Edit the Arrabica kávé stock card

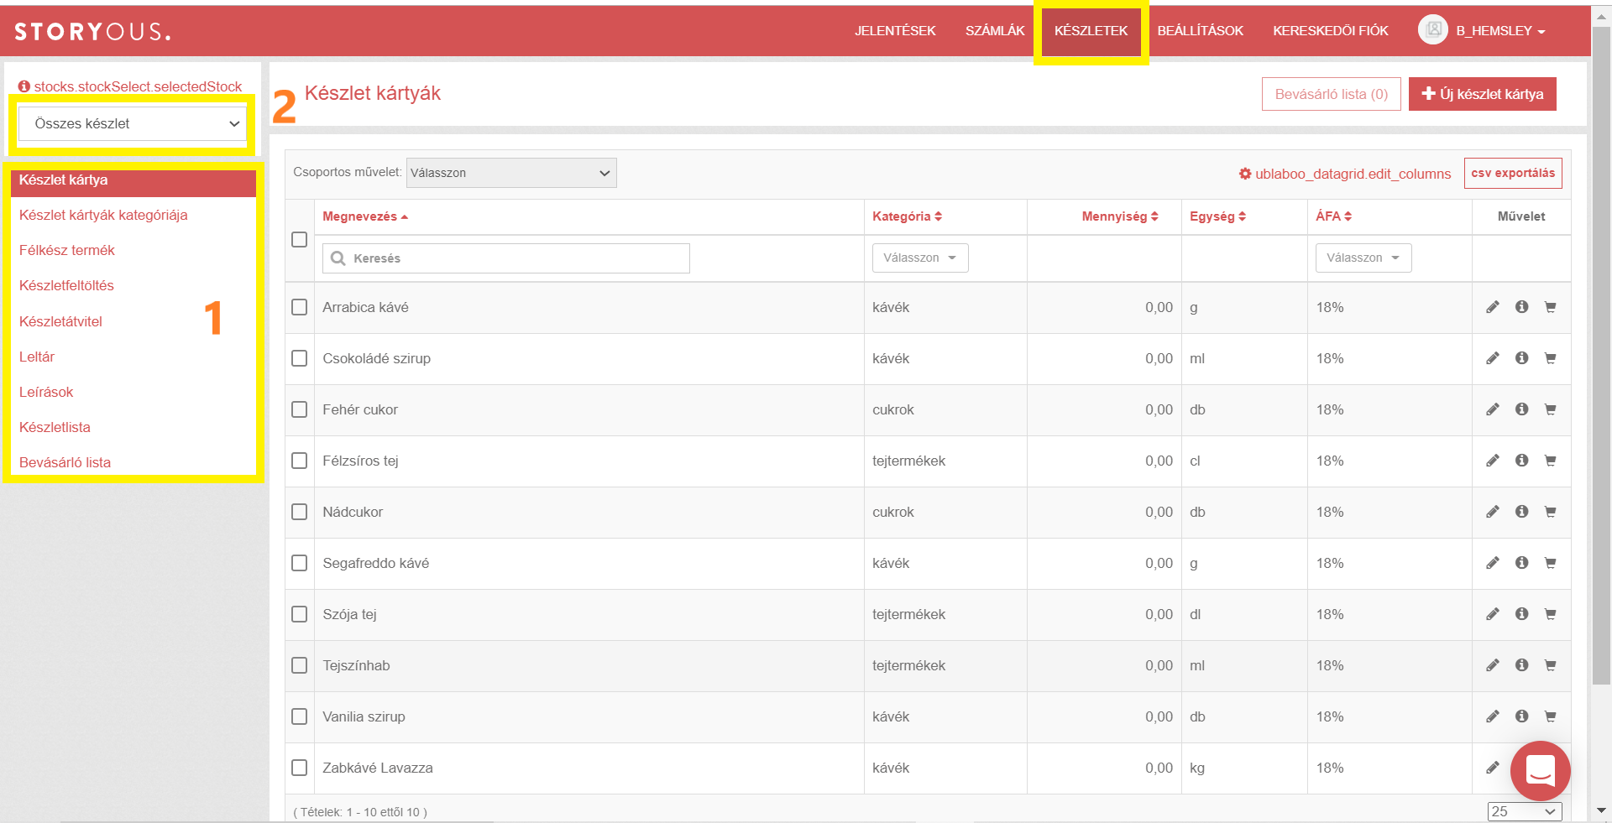tap(1492, 307)
